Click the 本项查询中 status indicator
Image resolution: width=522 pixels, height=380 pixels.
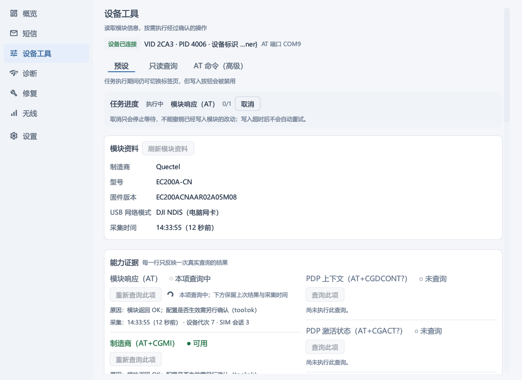click(190, 279)
